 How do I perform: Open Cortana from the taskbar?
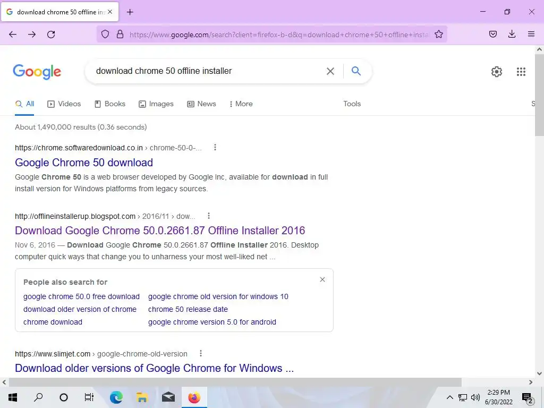coord(64,397)
